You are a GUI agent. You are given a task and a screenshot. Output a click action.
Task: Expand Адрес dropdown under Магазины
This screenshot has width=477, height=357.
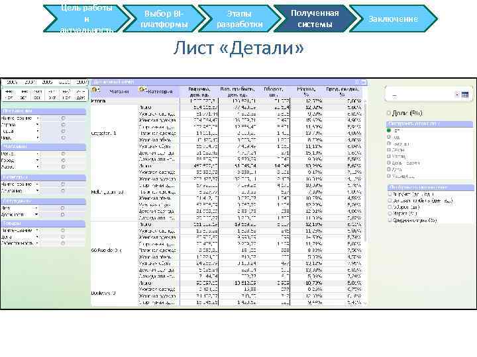(x=37, y=167)
